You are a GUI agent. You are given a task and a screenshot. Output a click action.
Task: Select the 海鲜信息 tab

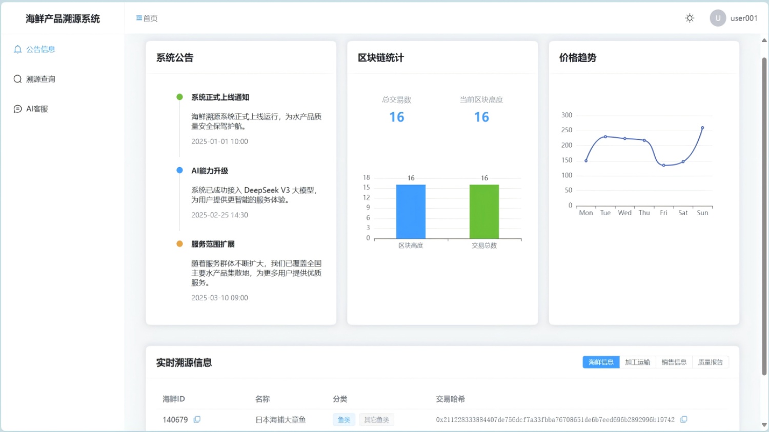pos(601,362)
